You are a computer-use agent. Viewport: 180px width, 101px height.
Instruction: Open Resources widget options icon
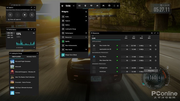click(x=152, y=33)
